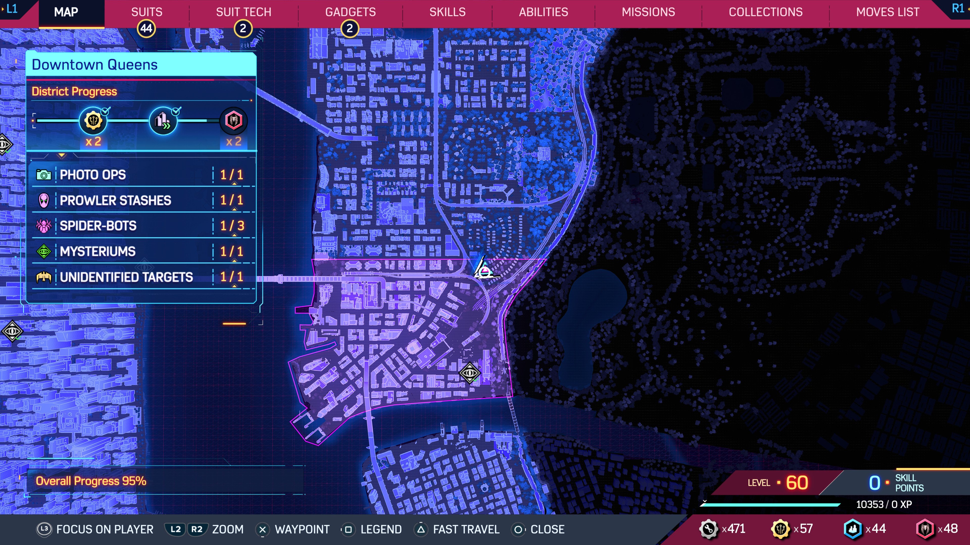Image resolution: width=970 pixels, height=545 pixels.
Task: Select the MYSTERIUMS row
Action: (x=143, y=251)
